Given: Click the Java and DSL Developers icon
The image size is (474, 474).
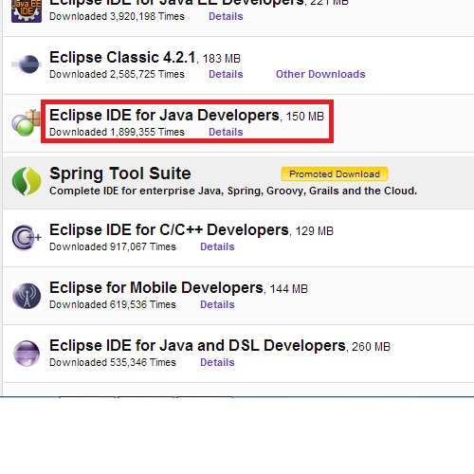Looking at the screenshot, I should click(x=27, y=354).
